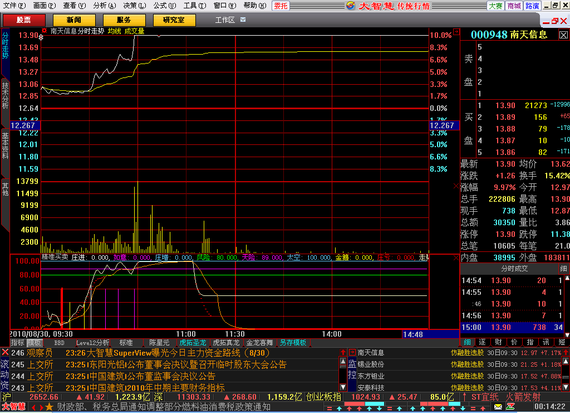
Task: Click the news list scroll-down arrow
Action: click(x=343, y=387)
